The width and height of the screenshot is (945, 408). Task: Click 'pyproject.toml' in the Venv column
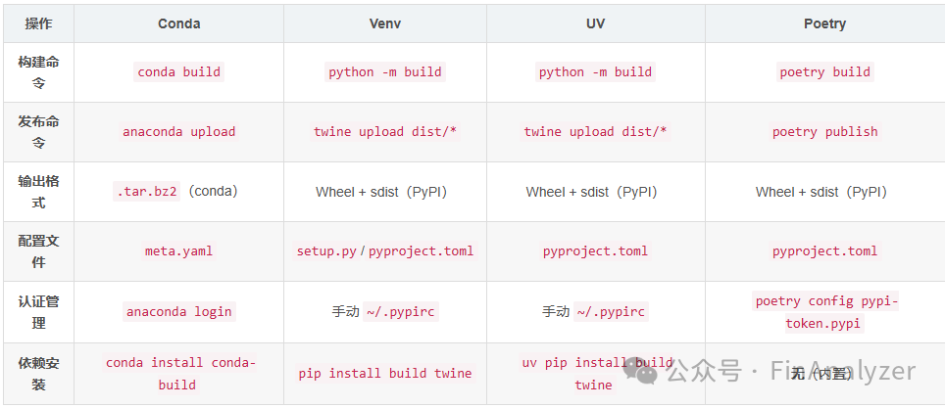click(x=421, y=250)
